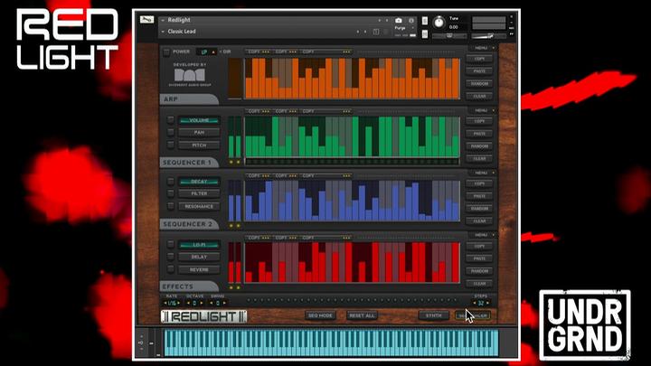The height and width of the screenshot is (366, 651).
Task: Open the ARP DIR direction selector
Action: pos(207,52)
